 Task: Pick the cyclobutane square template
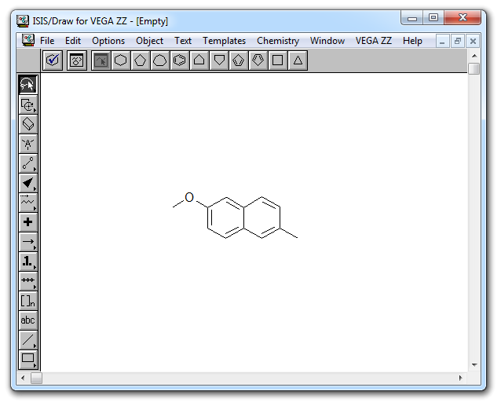278,60
